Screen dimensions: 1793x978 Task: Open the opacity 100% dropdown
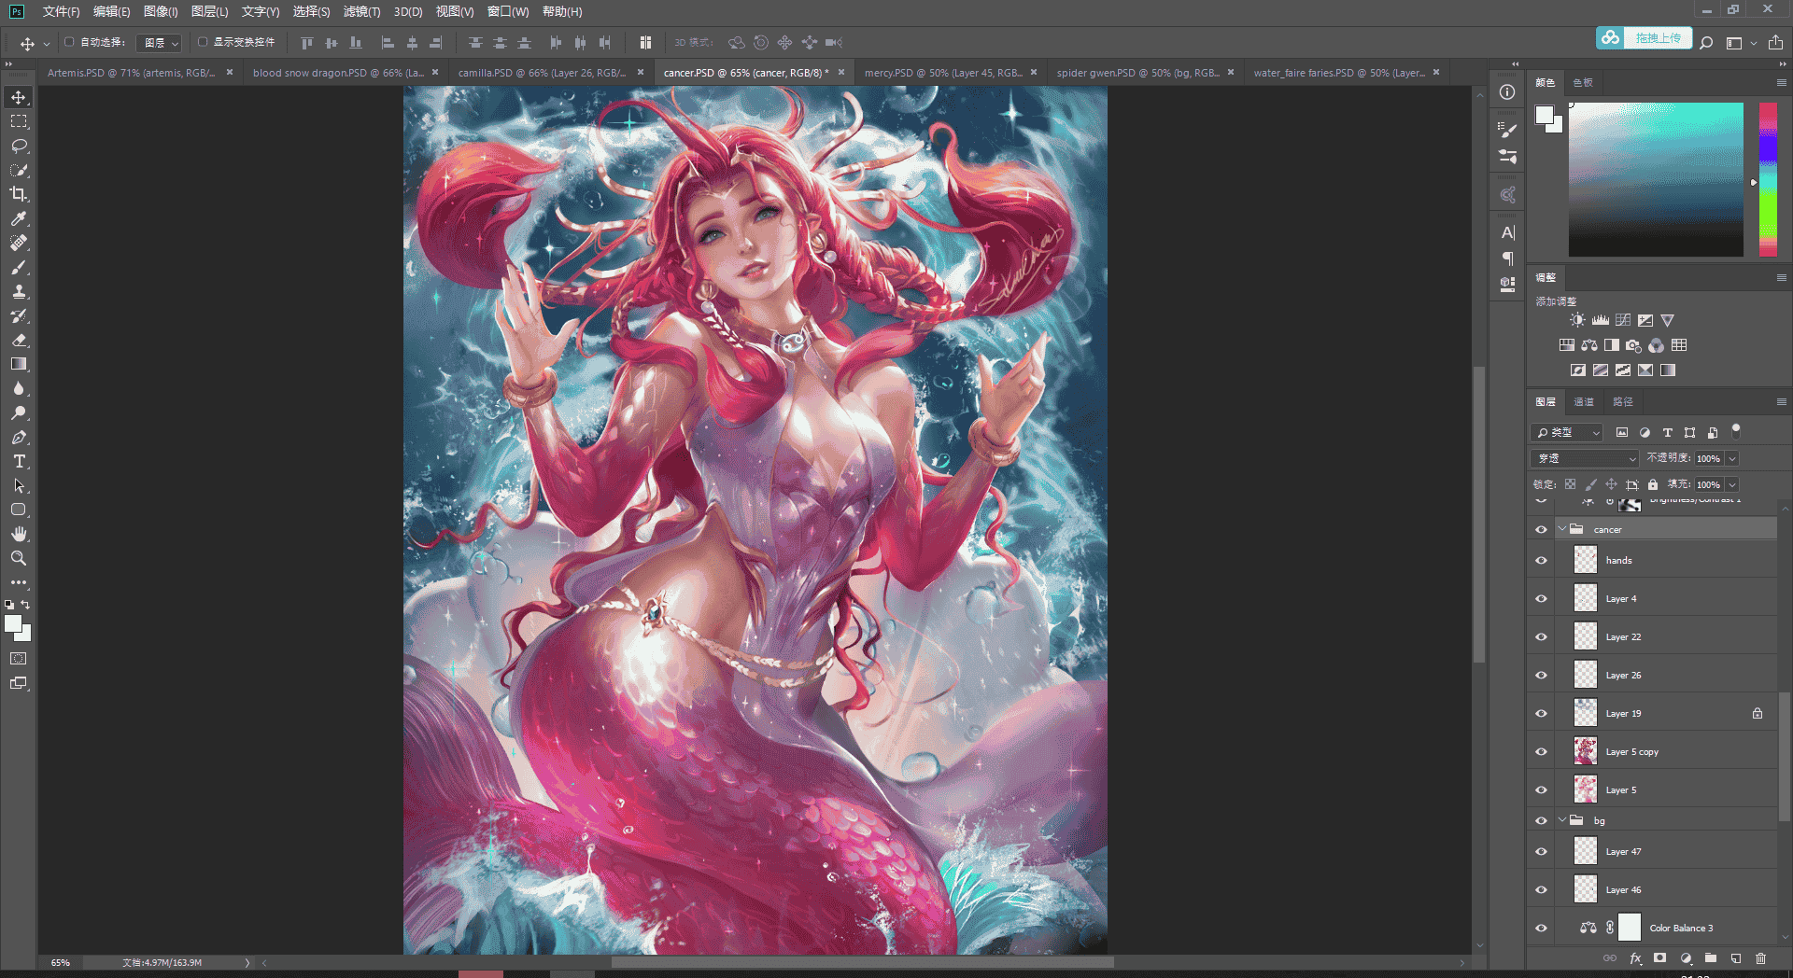(x=1731, y=458)
